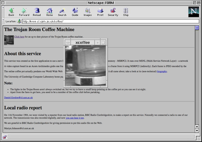Click the Images toolbar icon
Image resolution: width=202 pixels, height=142 pixels.
point(88,12)
